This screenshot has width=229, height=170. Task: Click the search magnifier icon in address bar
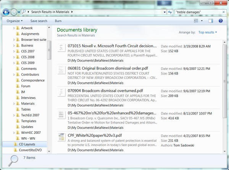pos(24,12)
